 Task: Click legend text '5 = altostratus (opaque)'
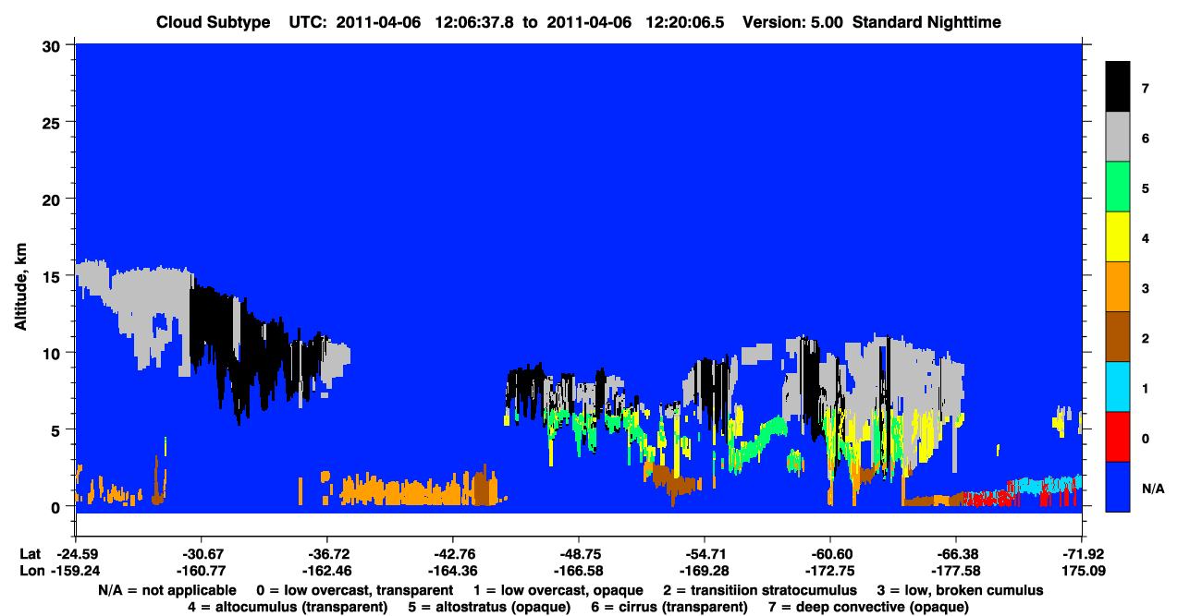coord(489,607)
